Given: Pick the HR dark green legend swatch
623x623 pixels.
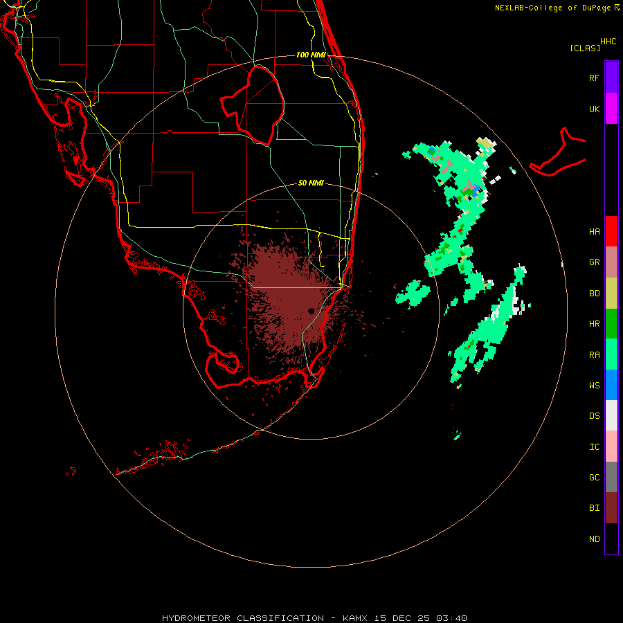Looking at the screenshot, I should (x=611, y=324).
